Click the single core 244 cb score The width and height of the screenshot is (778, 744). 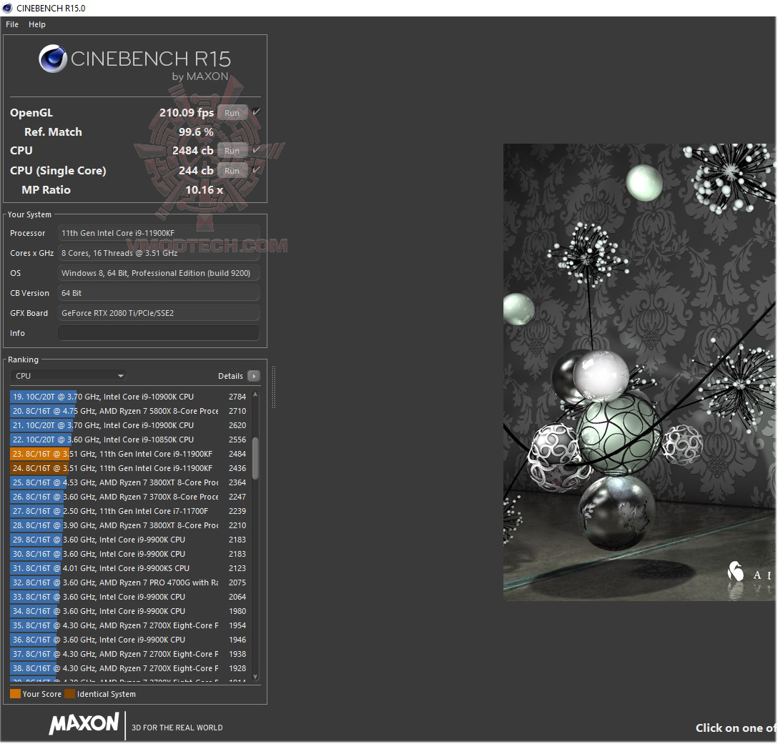click(196, 170)
